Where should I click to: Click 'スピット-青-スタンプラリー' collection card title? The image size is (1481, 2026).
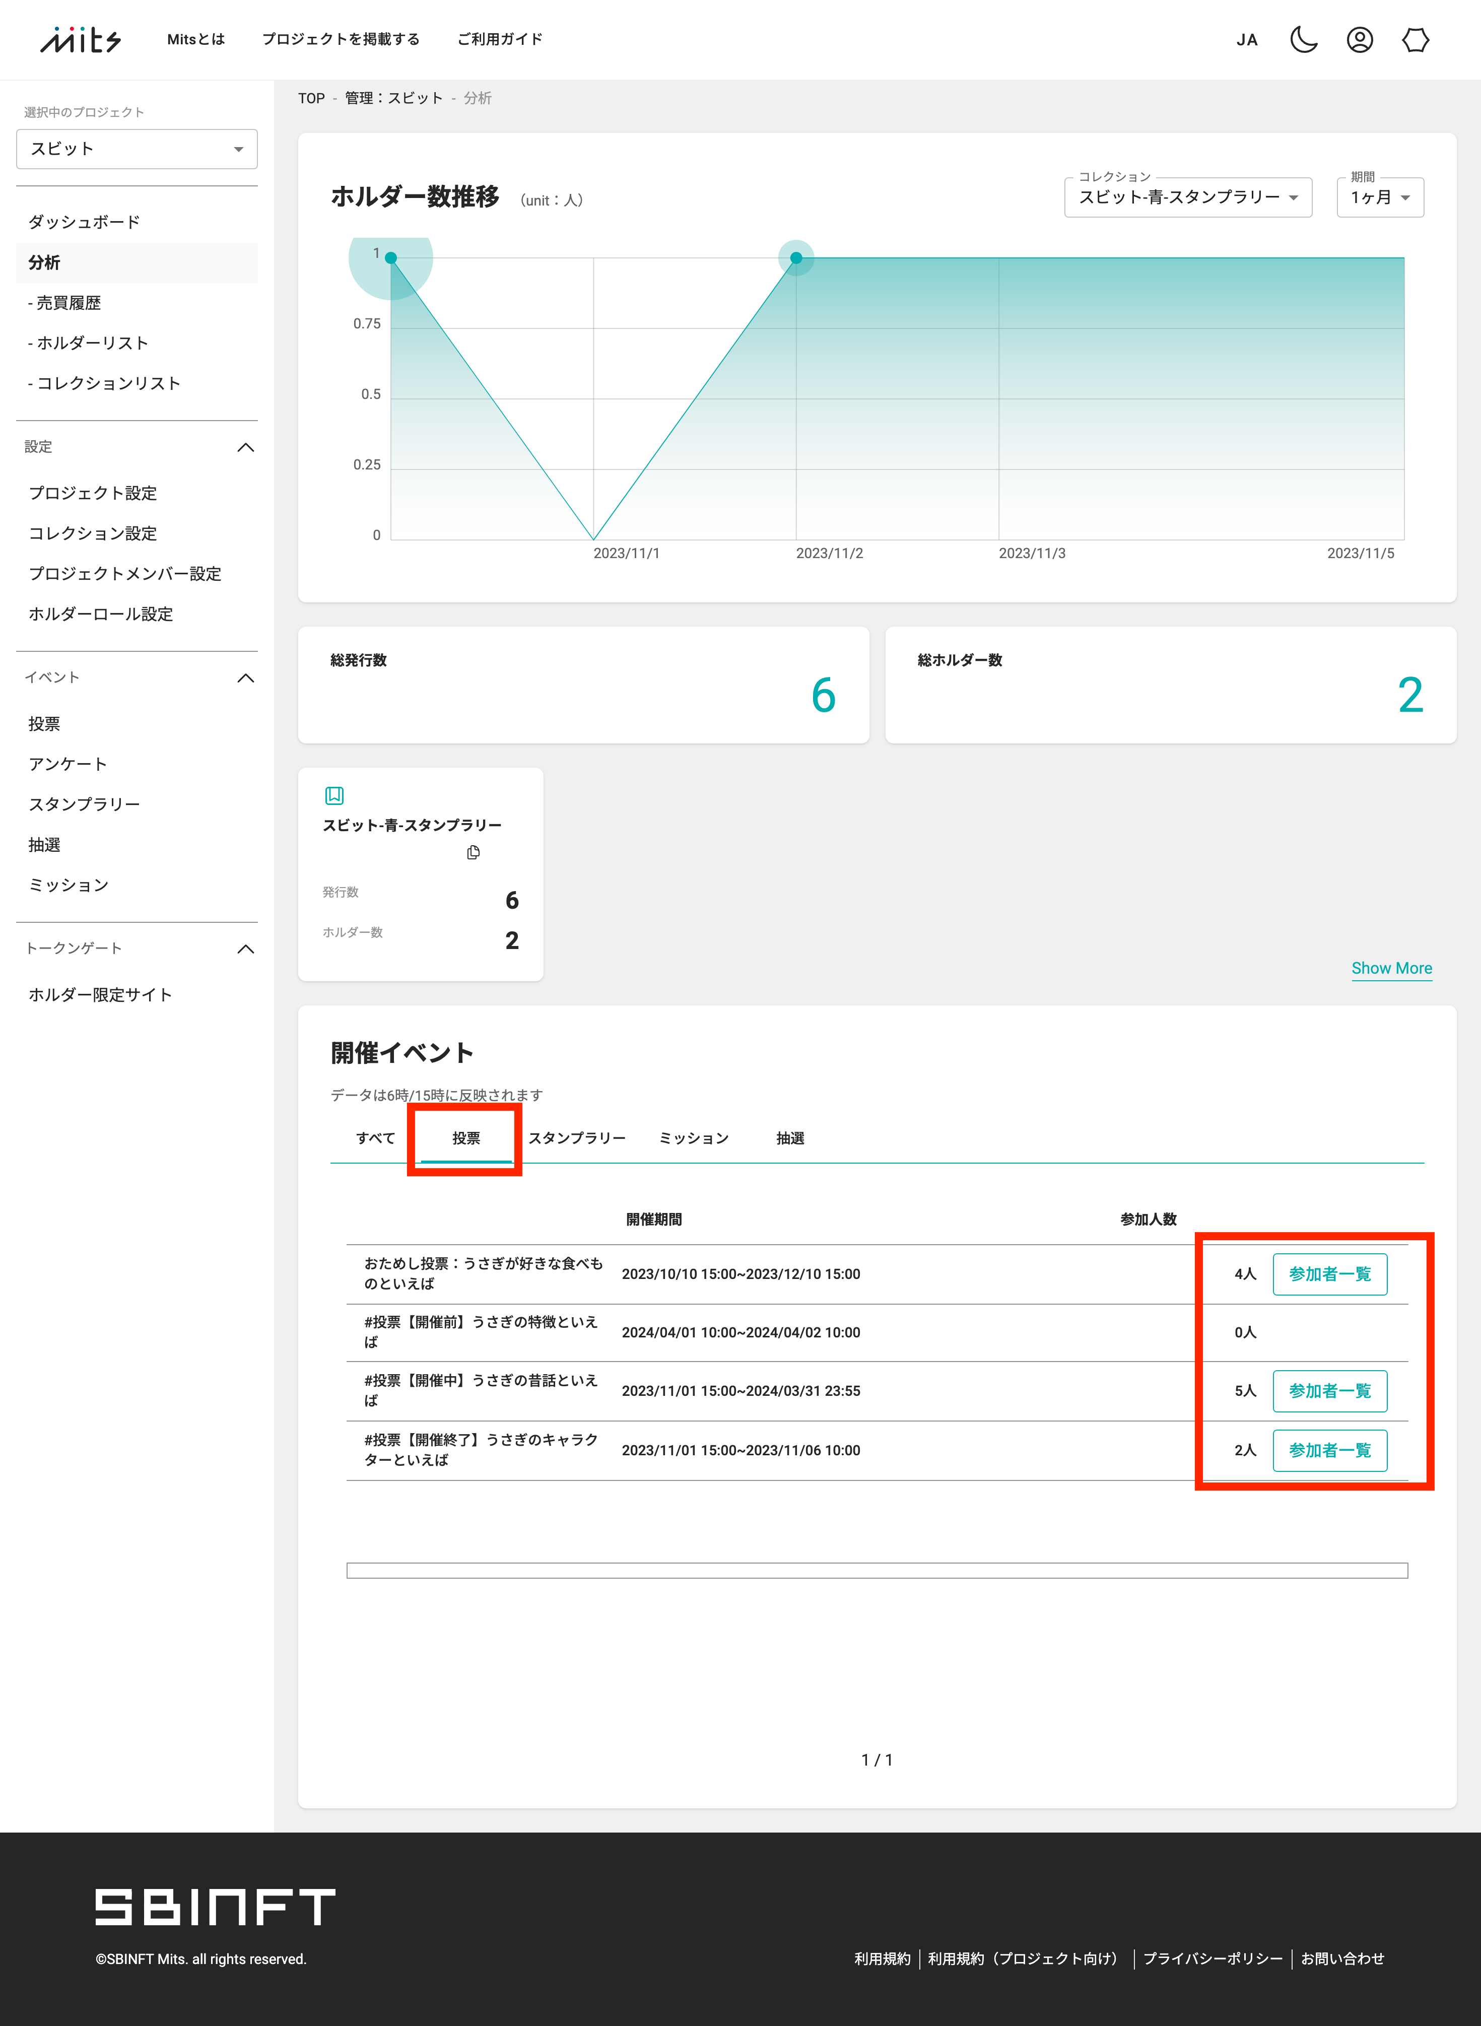tap(413, 826)
